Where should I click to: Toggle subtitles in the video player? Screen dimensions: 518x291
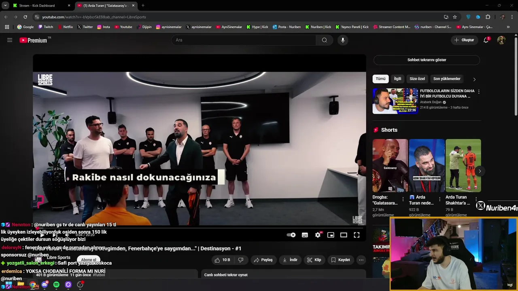[x=305, y=235]
